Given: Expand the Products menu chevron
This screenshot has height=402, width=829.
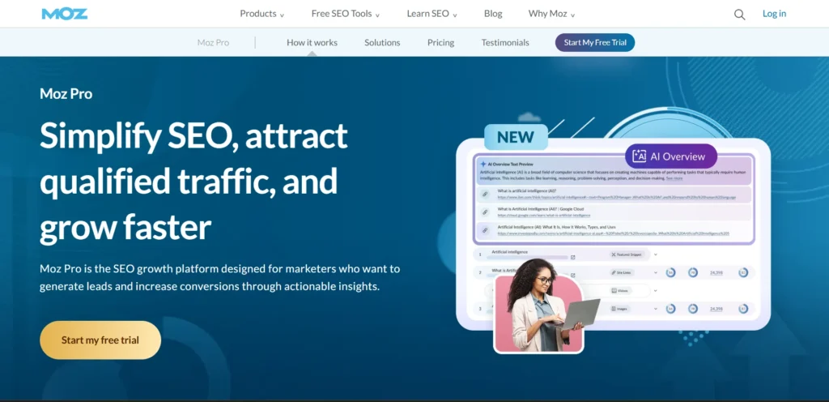Looking at the screenshot, I should (x=282, y=15).
